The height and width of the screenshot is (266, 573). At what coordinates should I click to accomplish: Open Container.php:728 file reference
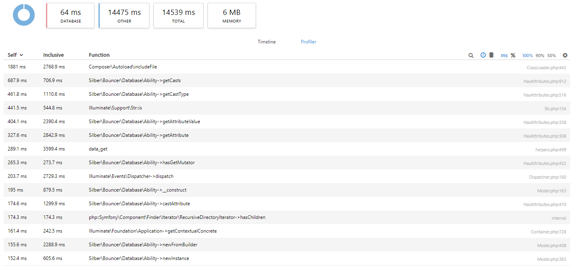(548, 232)
